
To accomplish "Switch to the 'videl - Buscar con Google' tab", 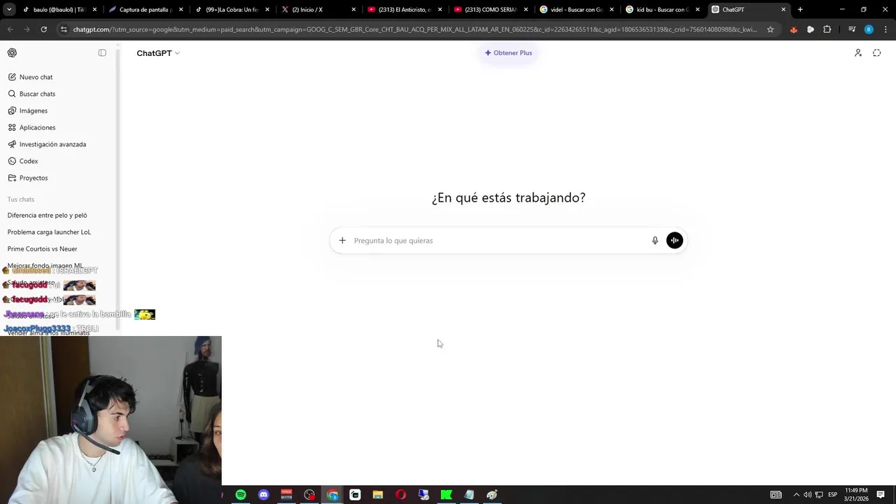I will 575,10.
